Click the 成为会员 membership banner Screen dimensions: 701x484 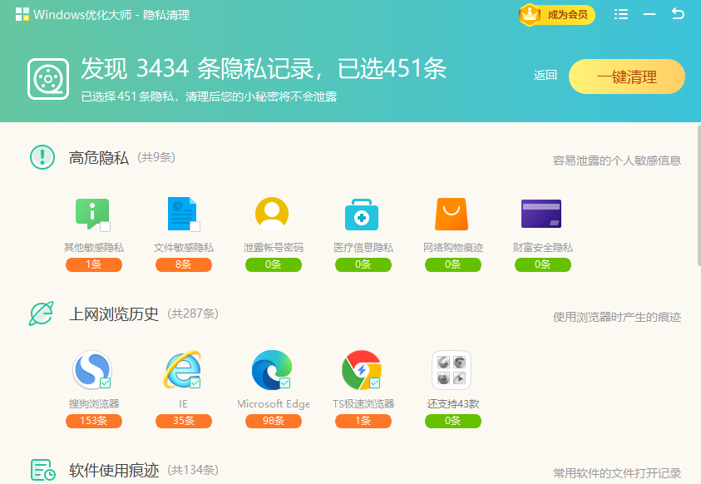click(555, 14)
